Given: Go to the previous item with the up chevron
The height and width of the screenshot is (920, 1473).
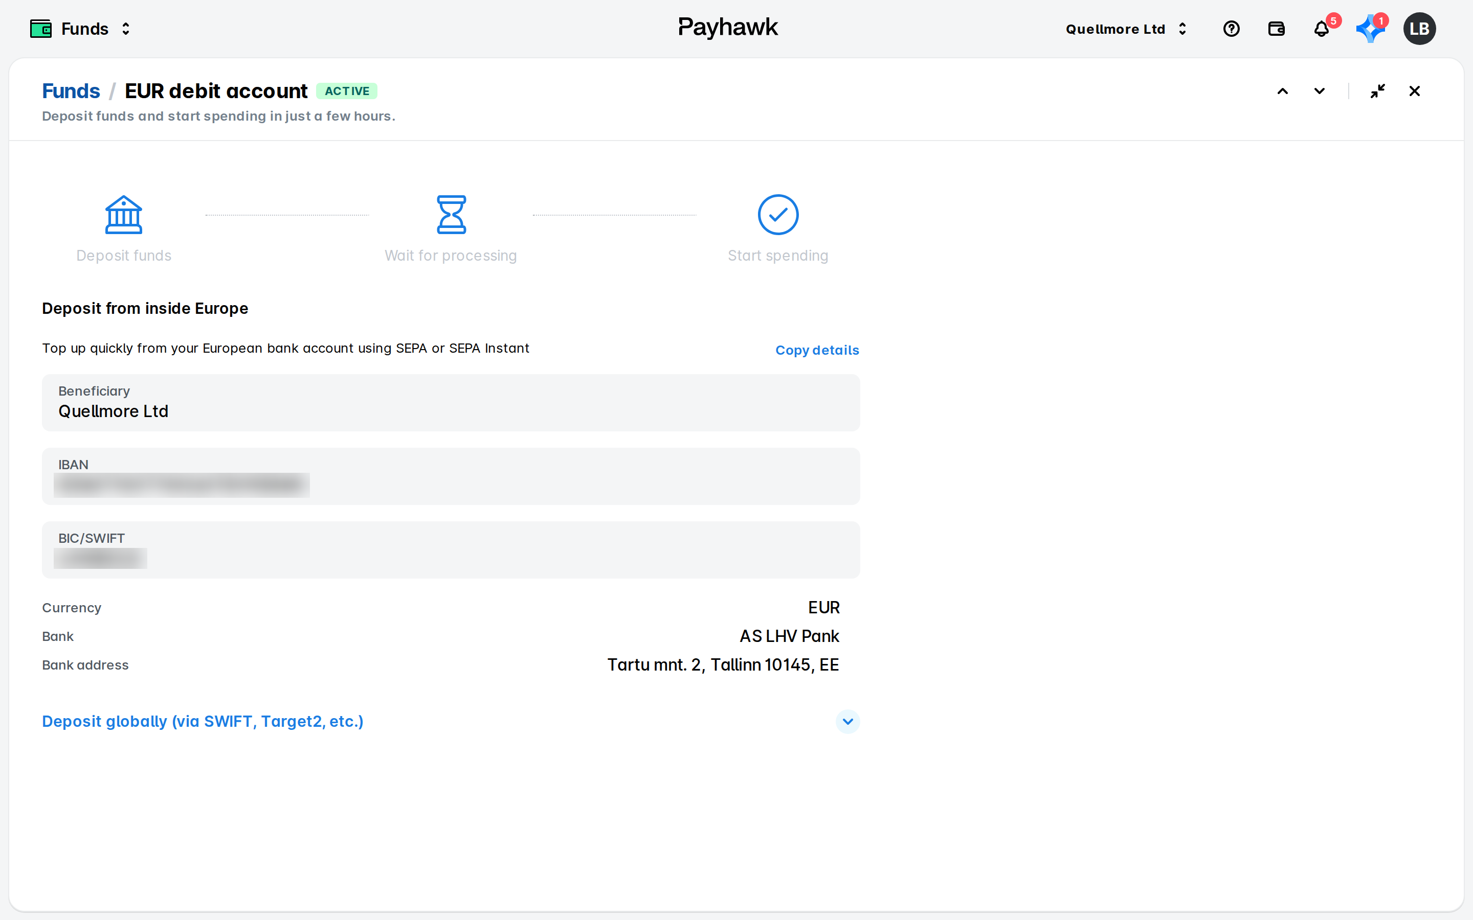Looking at the screenshot, I should click(1283, 91).
